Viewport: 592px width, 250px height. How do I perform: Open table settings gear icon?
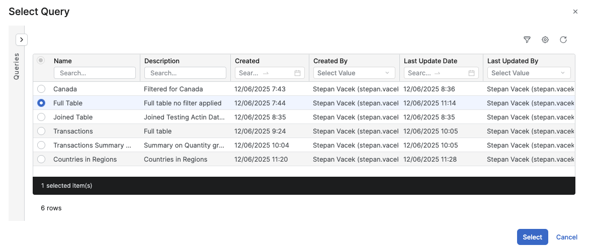[x=545, y=40]
